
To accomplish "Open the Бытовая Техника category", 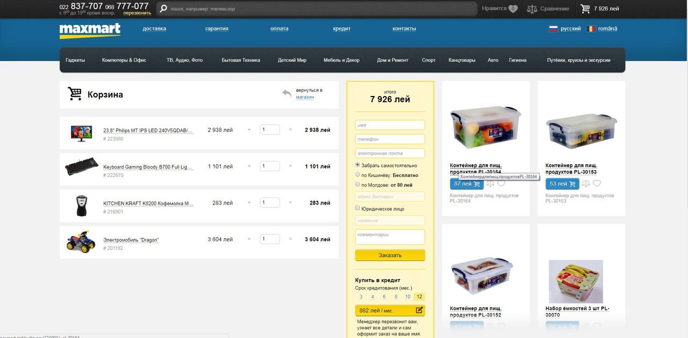I will (241, 60).
